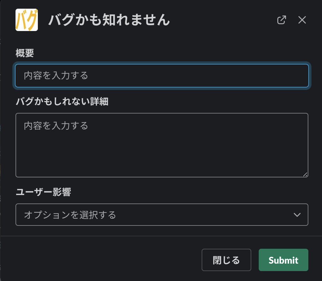Click the resize handle on the detail textarea

coord(305,174)
